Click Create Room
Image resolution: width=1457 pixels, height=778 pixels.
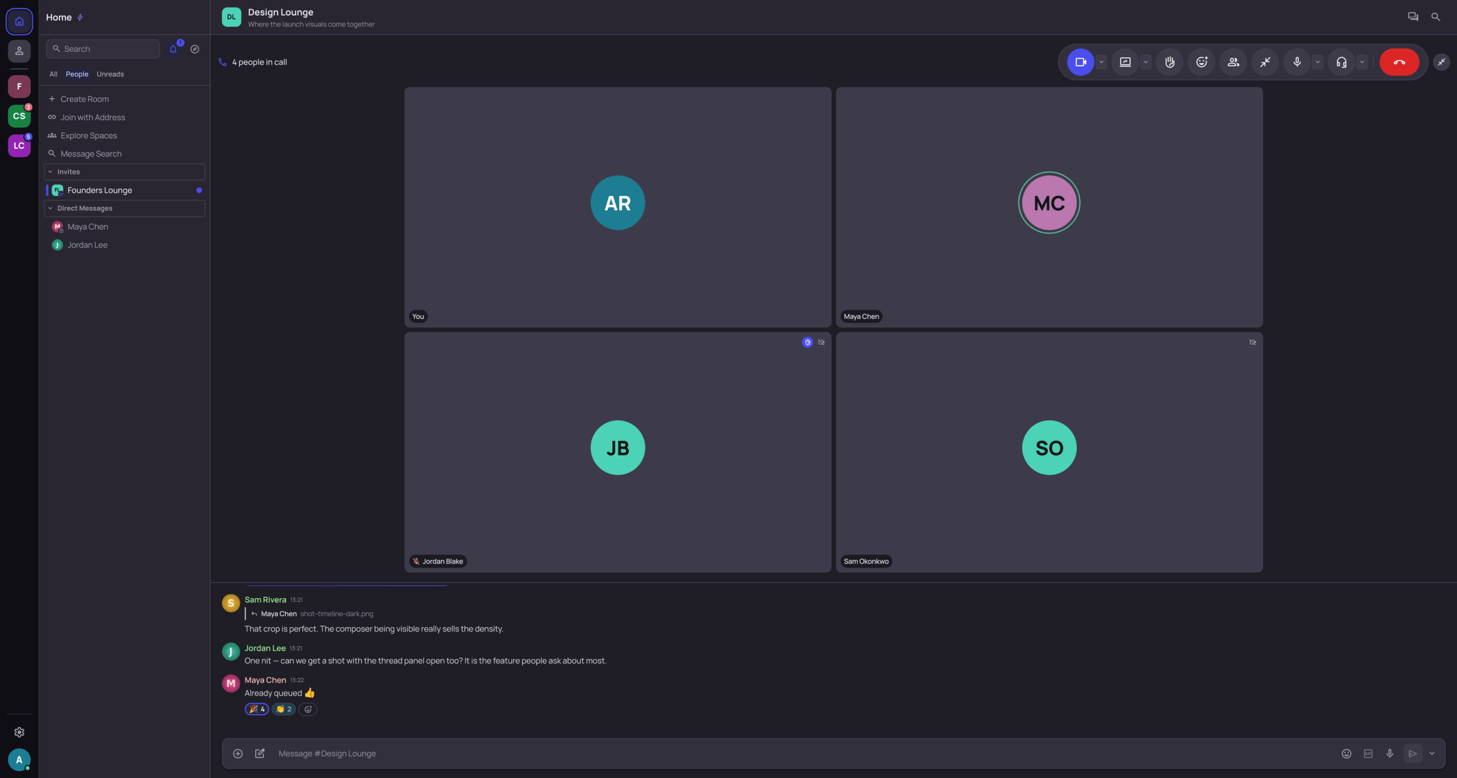(x=126, y=99)
